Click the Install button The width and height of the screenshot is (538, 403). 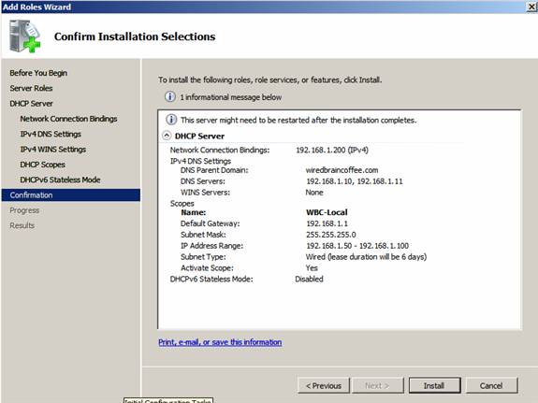434,386
